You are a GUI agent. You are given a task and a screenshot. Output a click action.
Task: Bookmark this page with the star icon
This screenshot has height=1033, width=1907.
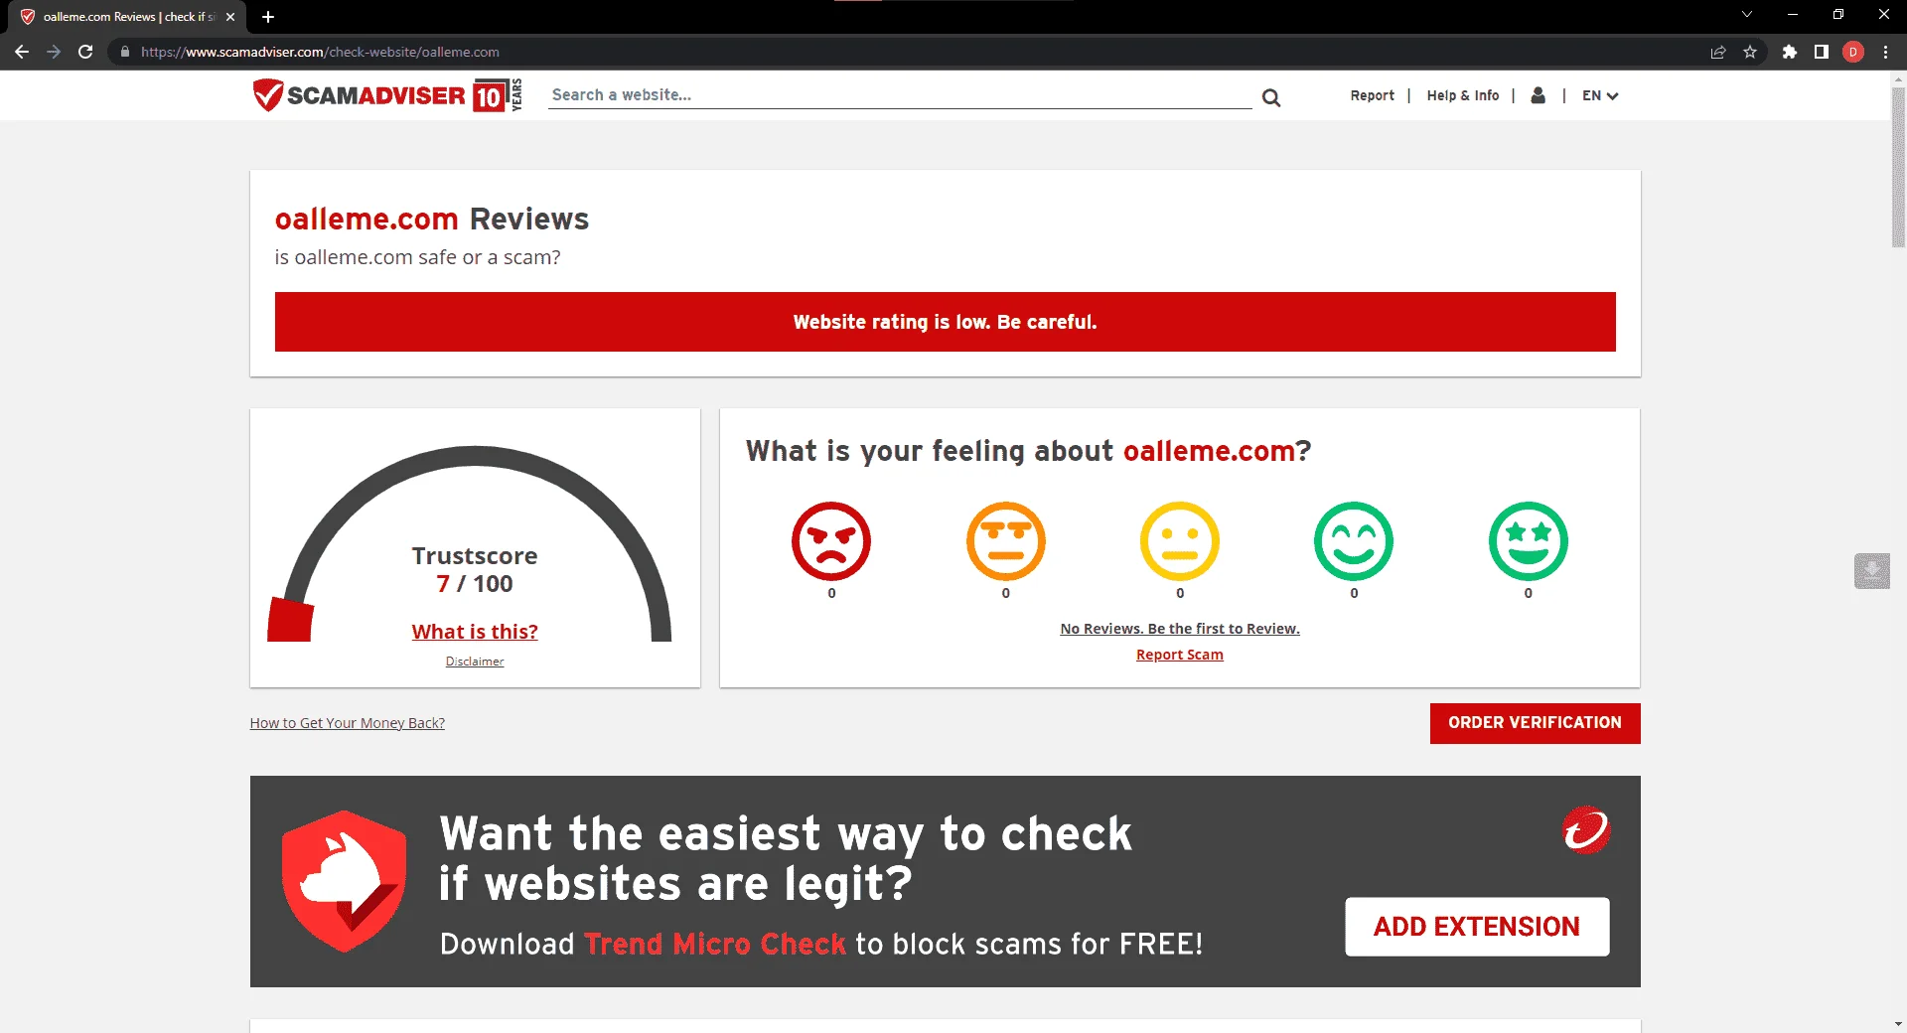click(x=1750, y=52)
